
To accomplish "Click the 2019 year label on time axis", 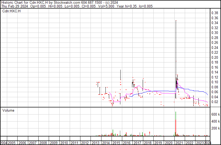I will (x=158, y=143).
